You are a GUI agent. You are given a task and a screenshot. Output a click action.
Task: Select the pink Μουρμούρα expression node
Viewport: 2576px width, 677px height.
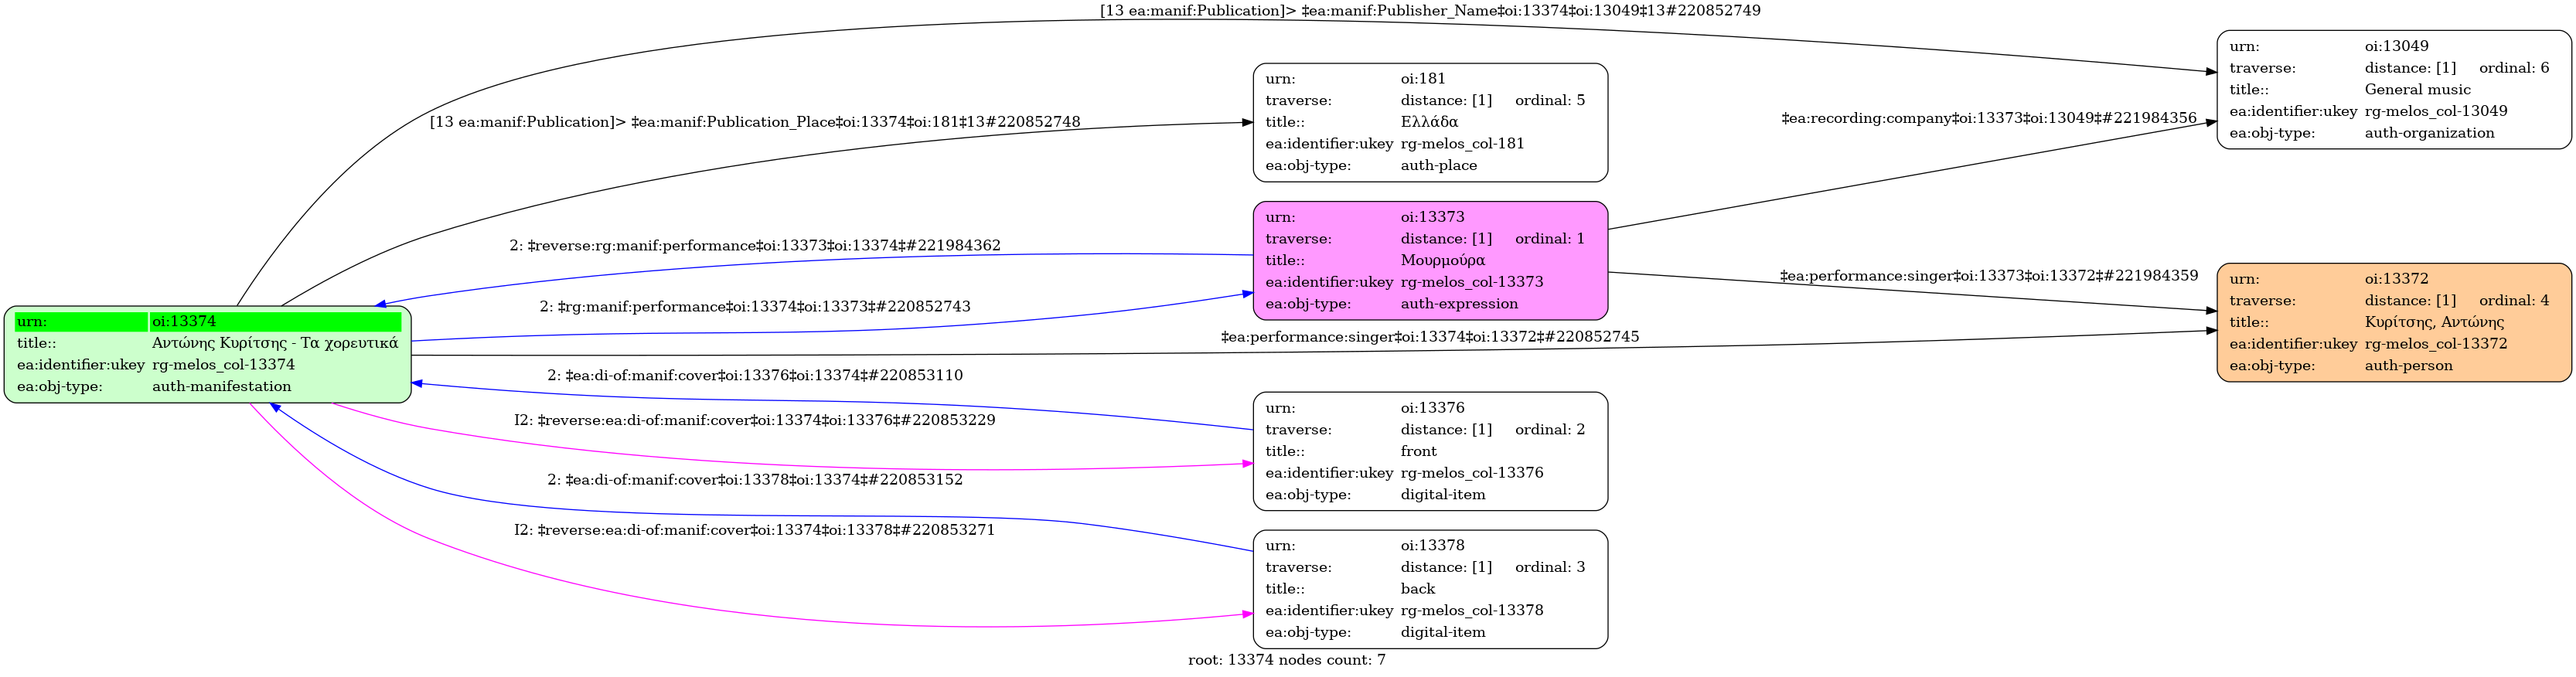(x=1429, y=260)
